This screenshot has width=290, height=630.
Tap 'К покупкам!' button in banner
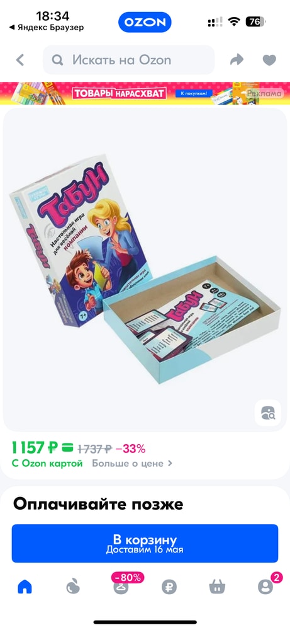click(193, 93)
